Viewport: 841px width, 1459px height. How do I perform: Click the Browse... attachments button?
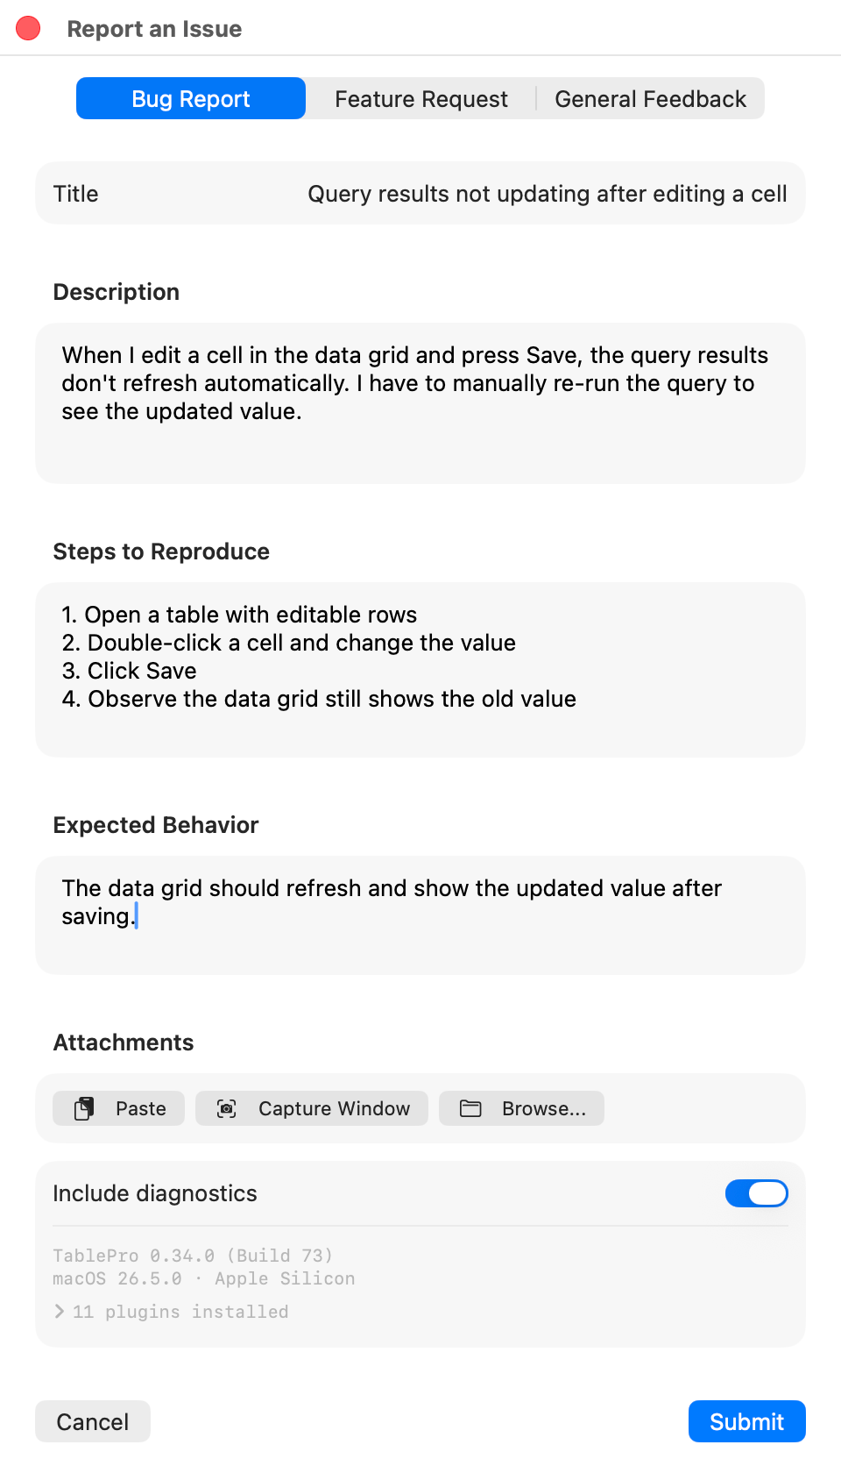(521, 1108)
